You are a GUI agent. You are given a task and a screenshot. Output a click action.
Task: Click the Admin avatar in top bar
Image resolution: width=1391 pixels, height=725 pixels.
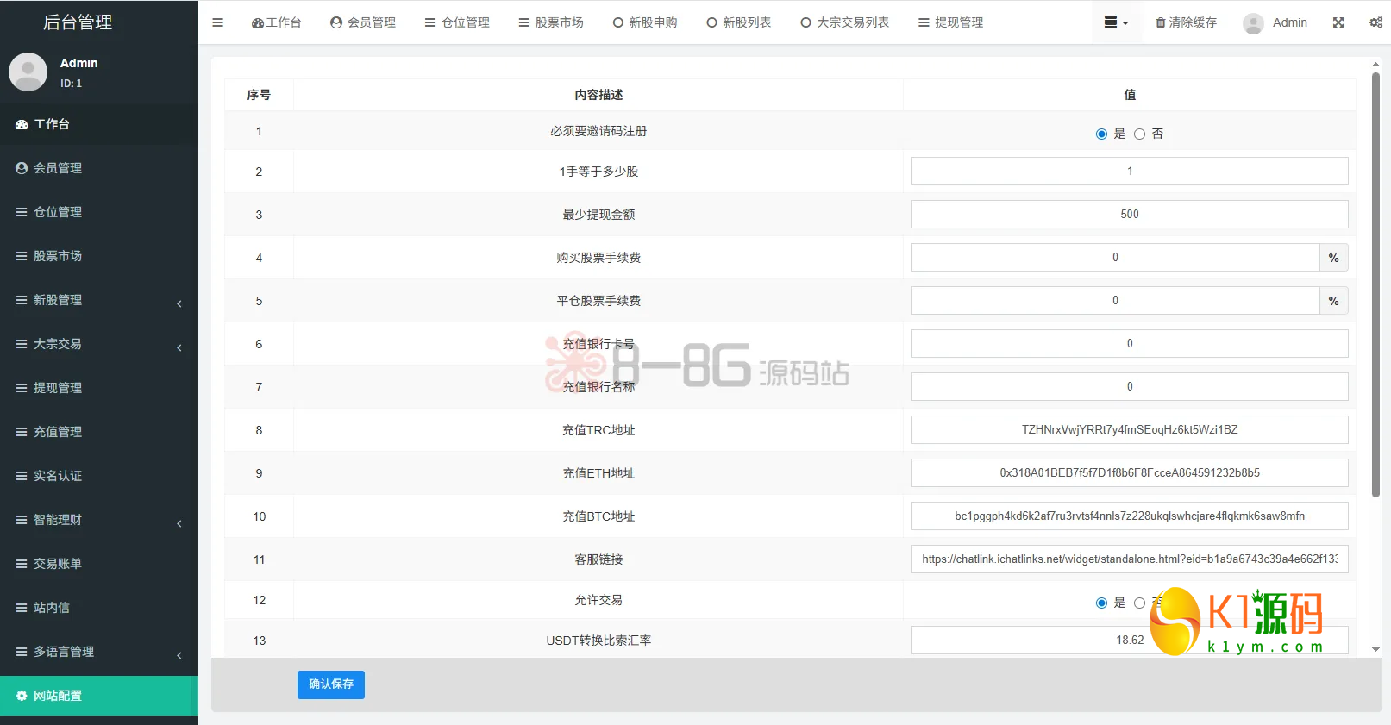pos(1254,23)
